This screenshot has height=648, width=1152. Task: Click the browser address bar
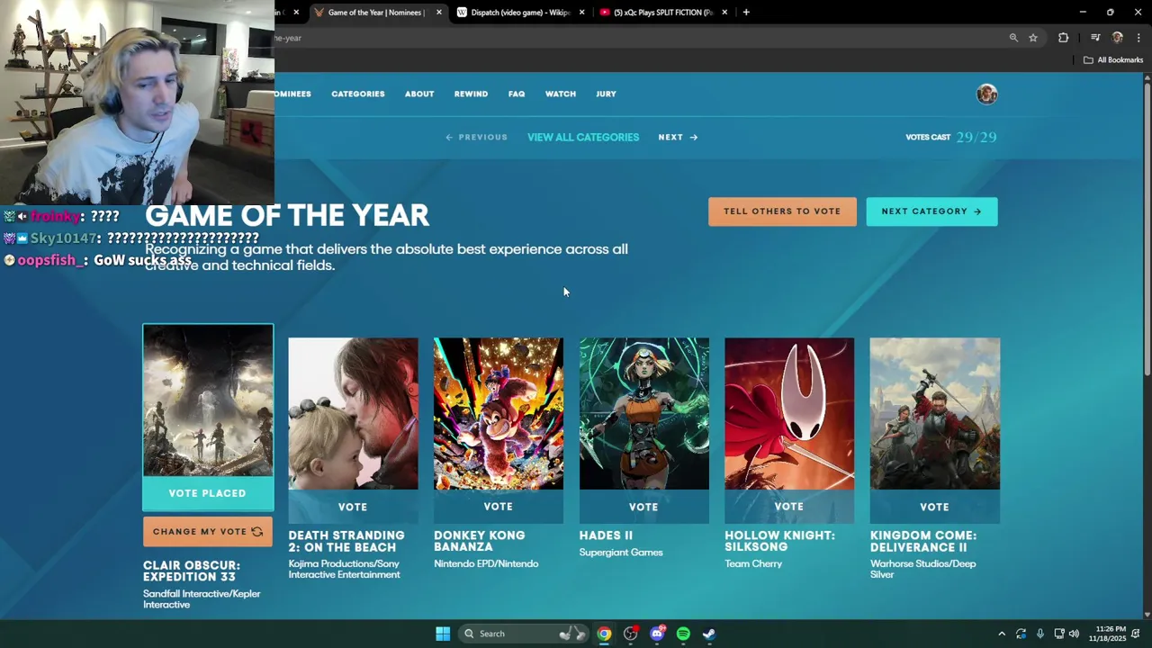pos(630,38)
